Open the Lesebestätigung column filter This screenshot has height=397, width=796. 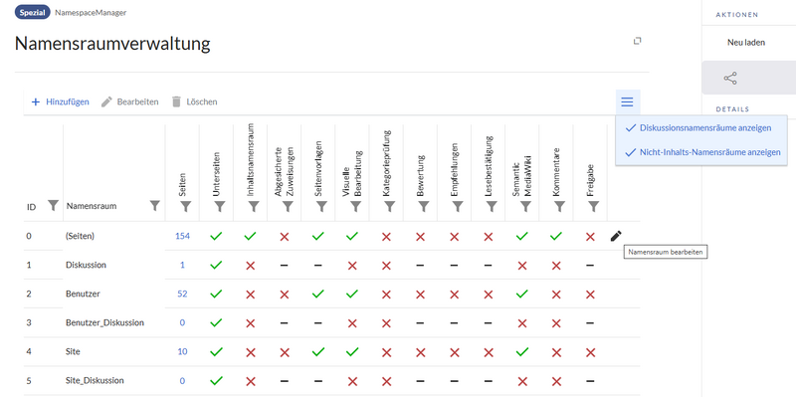492,206
